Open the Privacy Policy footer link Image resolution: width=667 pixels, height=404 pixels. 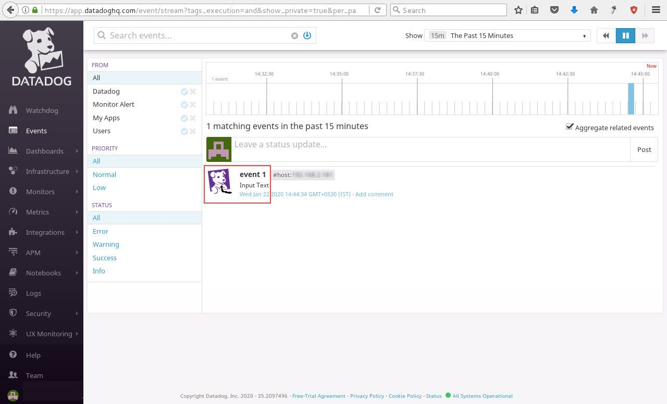pyautogui.click(x=367, y=396)
